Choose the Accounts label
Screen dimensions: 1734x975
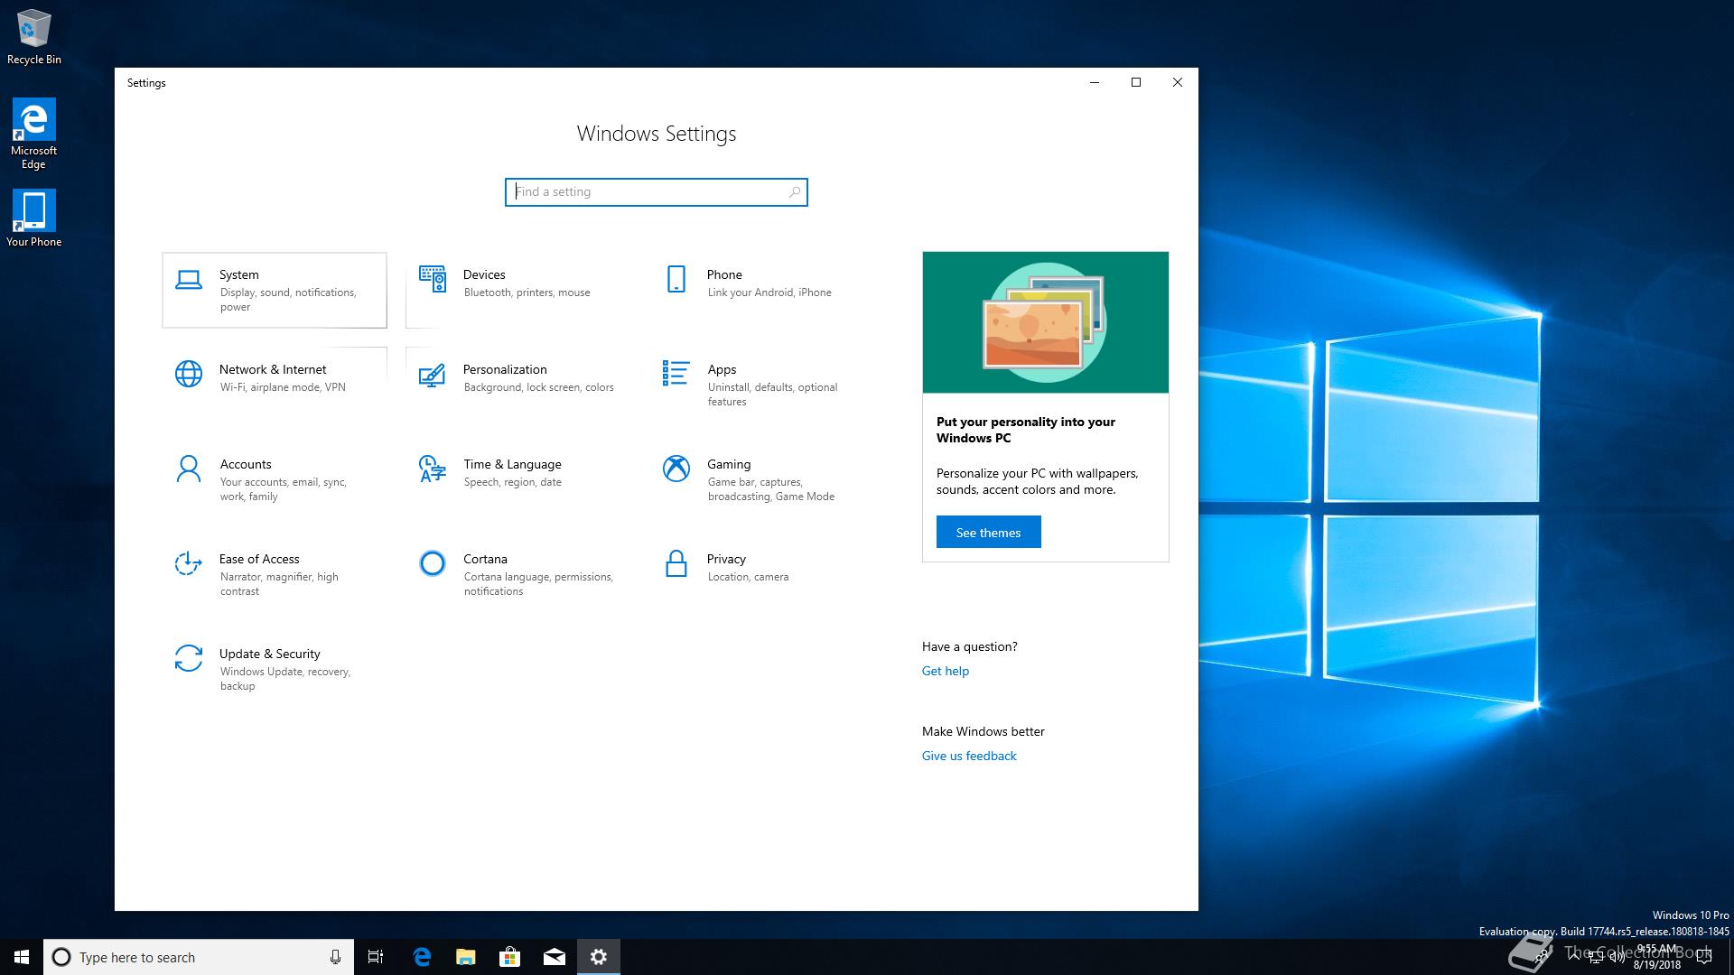(246, 464)
